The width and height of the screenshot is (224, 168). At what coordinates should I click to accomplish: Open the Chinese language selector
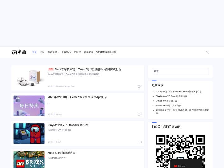186,164
